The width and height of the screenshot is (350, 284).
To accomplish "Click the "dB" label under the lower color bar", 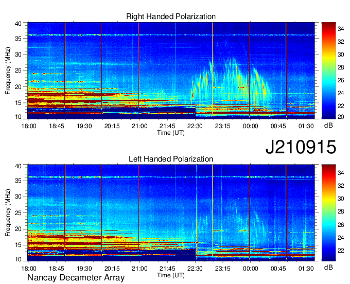I will click(328, 267).
